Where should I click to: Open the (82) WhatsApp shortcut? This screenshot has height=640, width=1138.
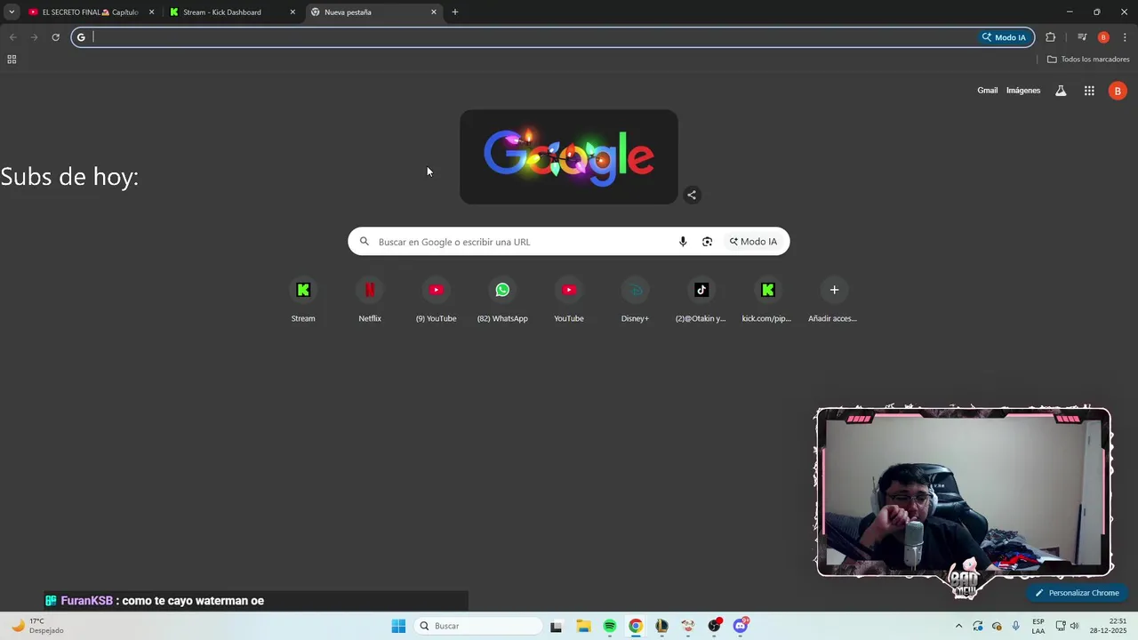[x=502, y=300]
